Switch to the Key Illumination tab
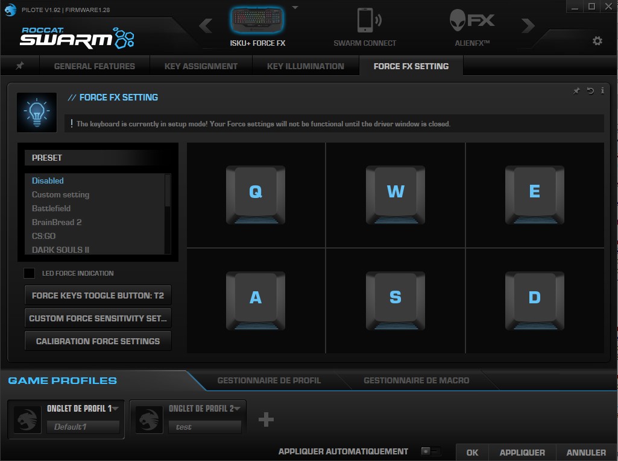The width and height of the screenshot is (618, 461). [305, 66]
